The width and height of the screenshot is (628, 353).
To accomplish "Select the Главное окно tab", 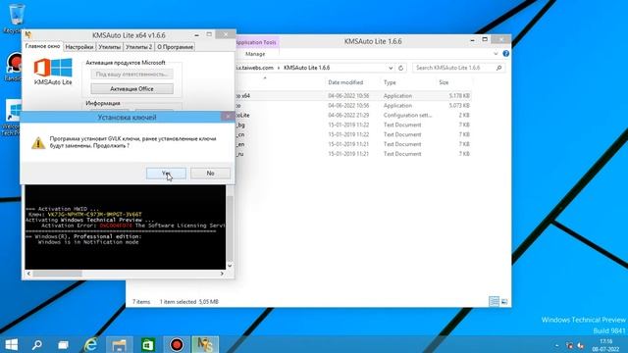I will click(x=42, y=46).
